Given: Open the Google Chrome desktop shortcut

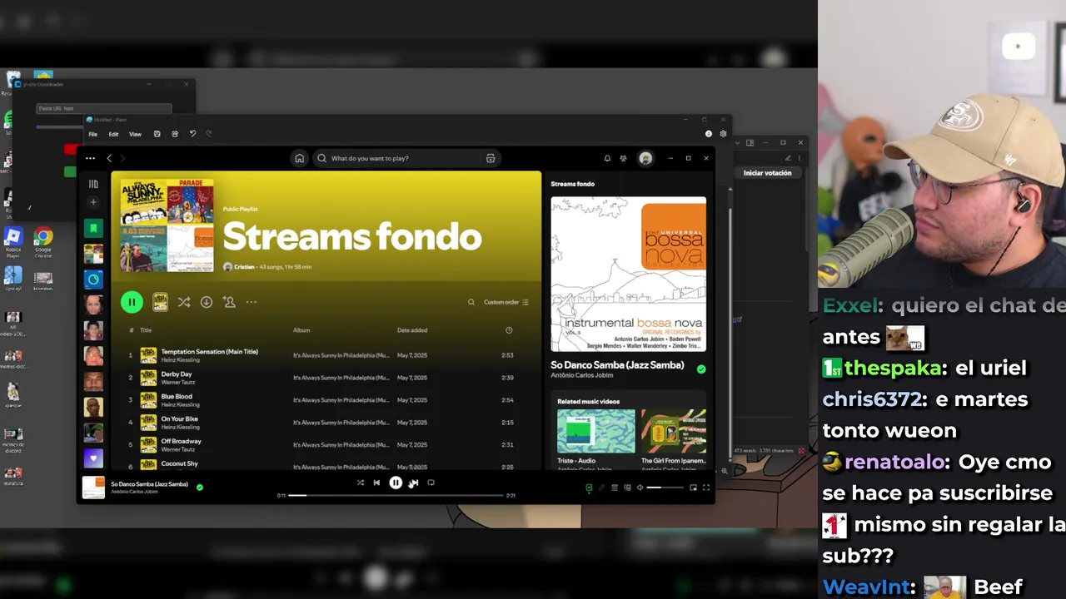Looking at the screenshot, I should click(x=43, y=243).
